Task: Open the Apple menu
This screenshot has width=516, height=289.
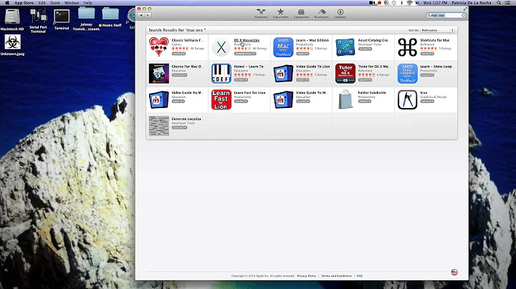Action: [7, 3]
